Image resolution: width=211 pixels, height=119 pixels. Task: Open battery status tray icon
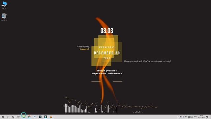click(183, 117)
